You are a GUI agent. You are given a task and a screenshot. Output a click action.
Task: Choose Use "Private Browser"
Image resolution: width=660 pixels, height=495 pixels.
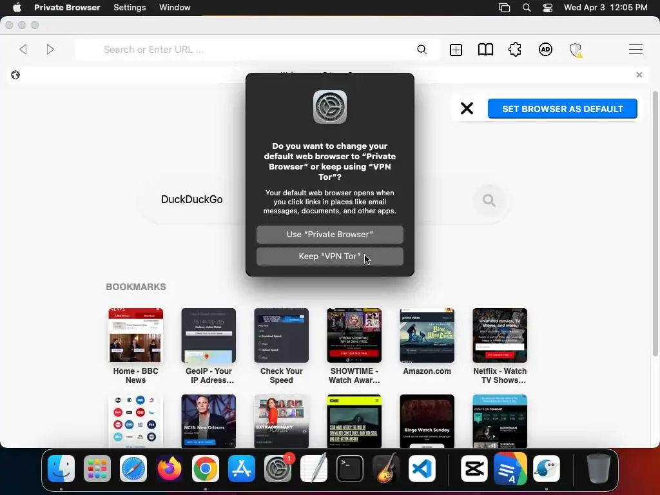click(329, 235)
